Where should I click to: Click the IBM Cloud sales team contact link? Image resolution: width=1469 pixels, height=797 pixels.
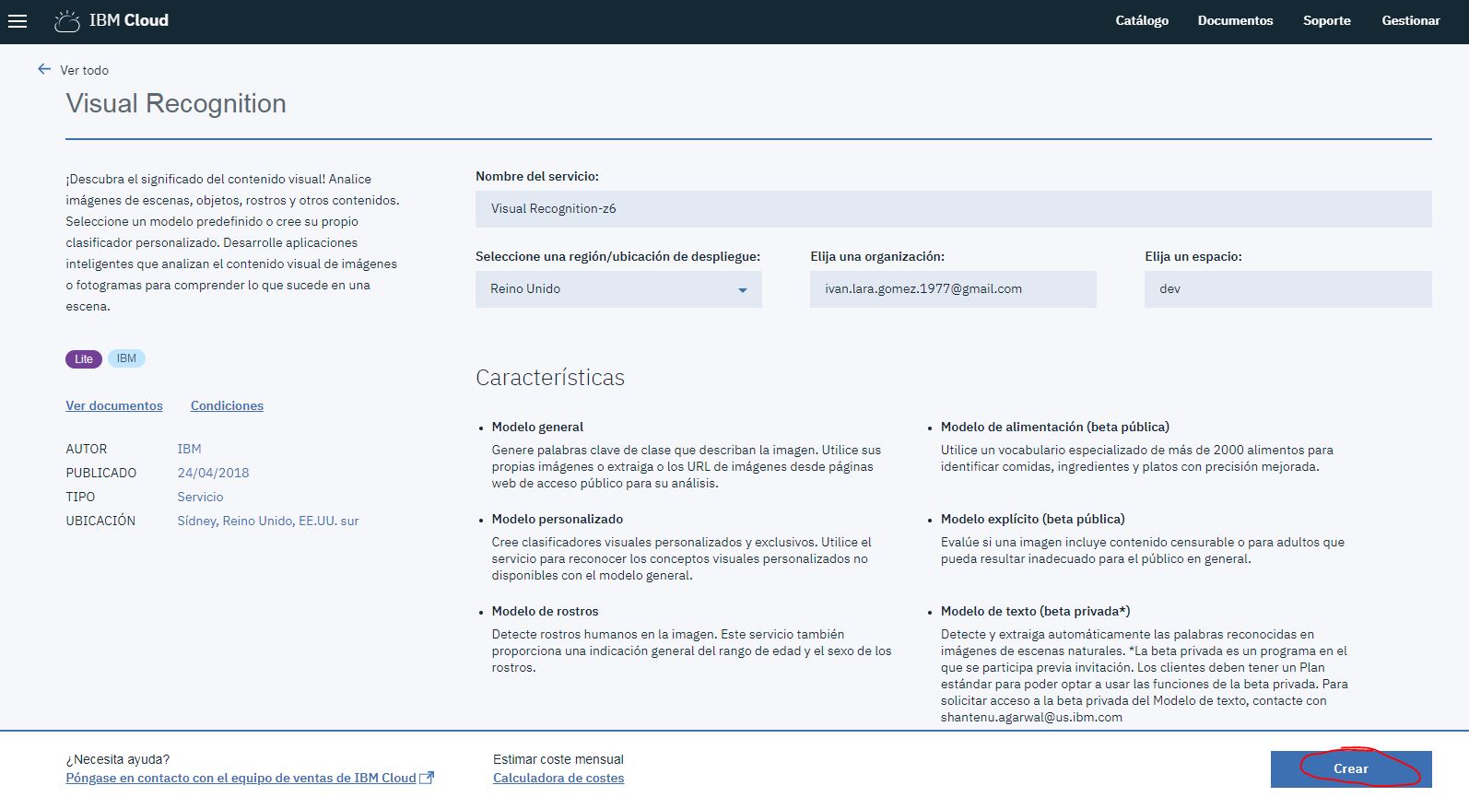tap(241, 778)
